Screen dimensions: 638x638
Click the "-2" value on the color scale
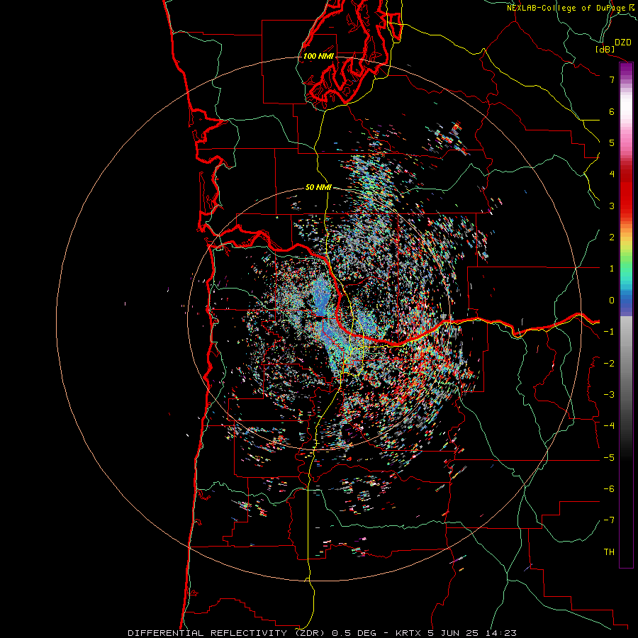click(x=609, y=364)
